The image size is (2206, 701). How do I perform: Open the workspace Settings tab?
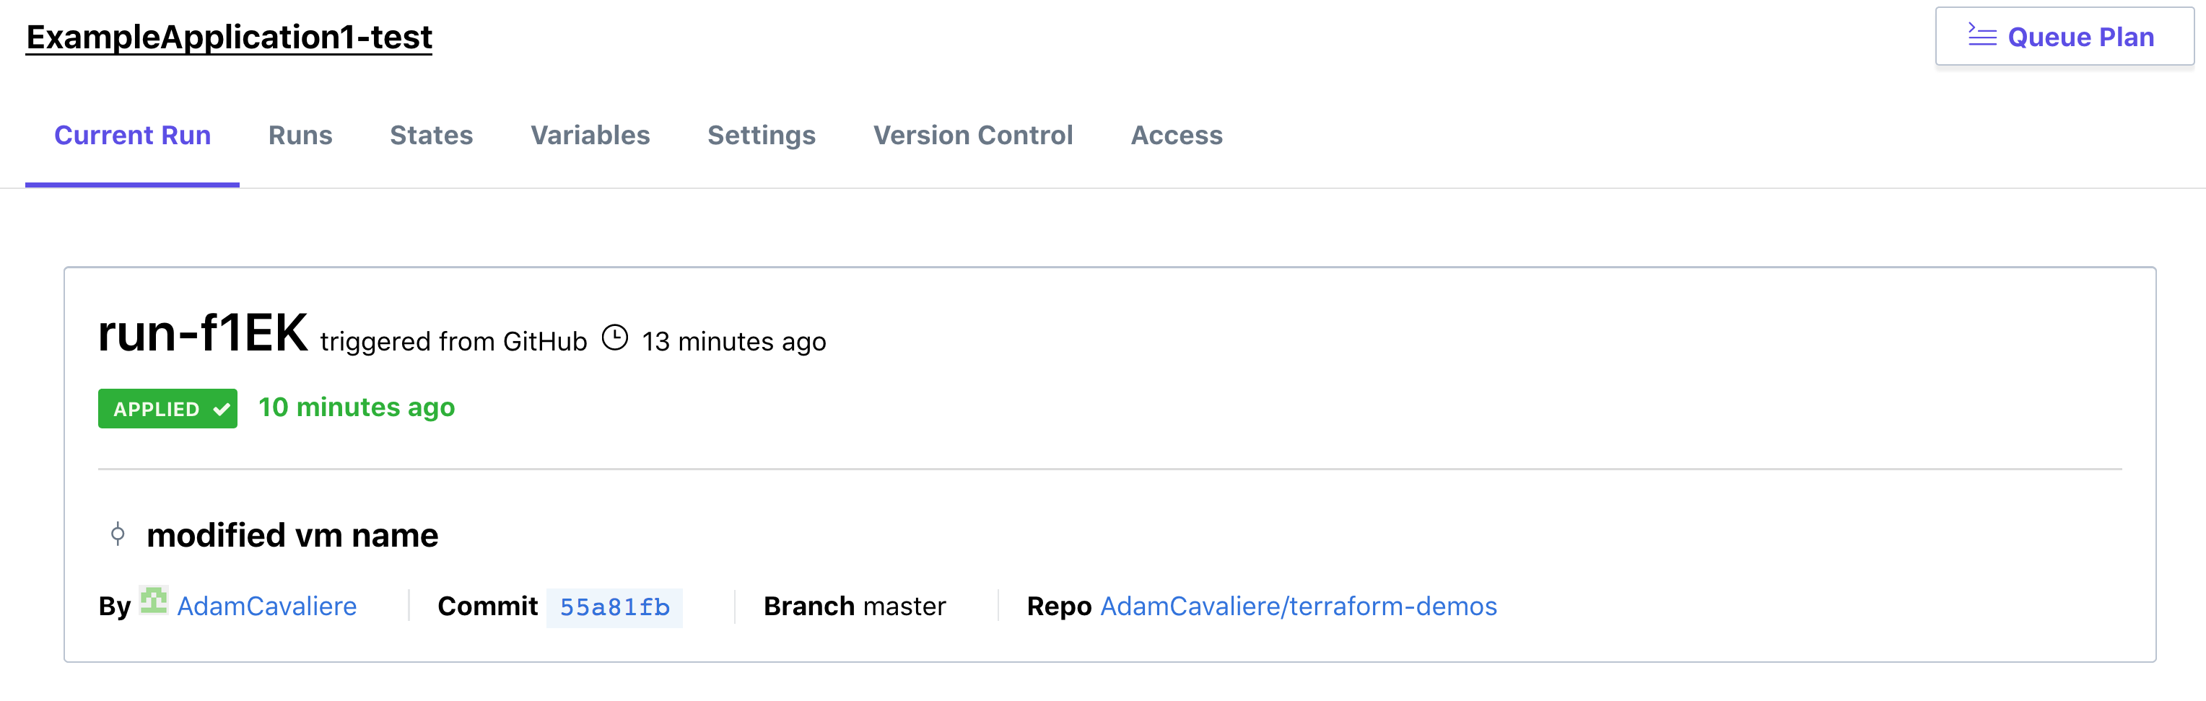point(762,136)
